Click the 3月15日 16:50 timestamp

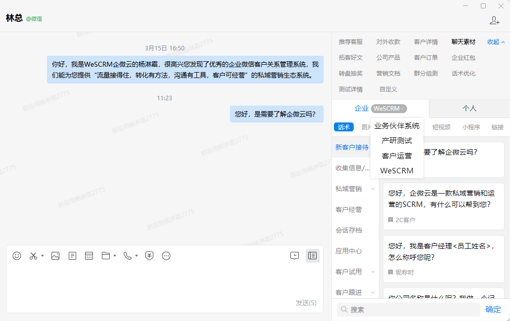pos(165,48)
